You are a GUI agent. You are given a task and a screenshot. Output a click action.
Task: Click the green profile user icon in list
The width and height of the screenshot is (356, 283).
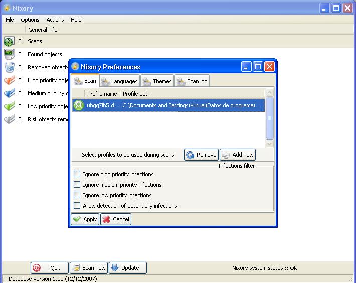click(x=79, y=105)
